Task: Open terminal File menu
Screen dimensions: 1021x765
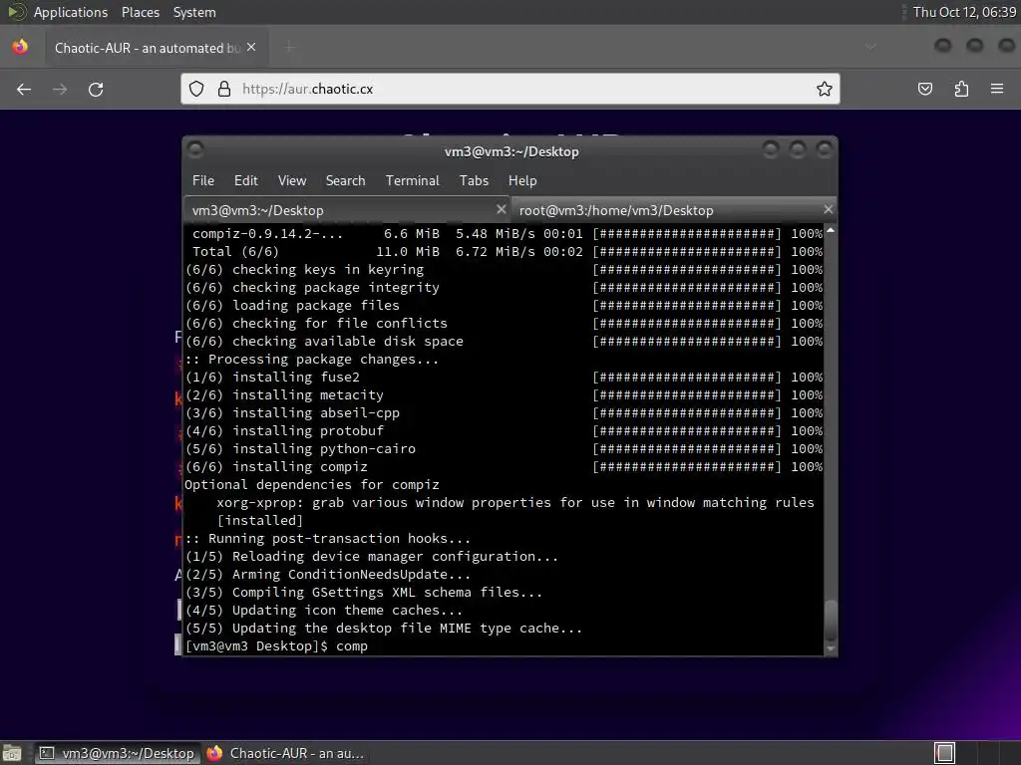Action: 203,181
